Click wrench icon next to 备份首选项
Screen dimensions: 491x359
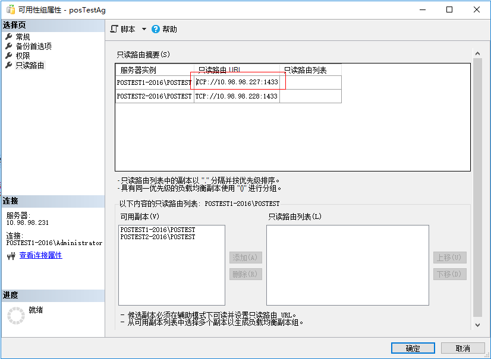pos(9,46)
